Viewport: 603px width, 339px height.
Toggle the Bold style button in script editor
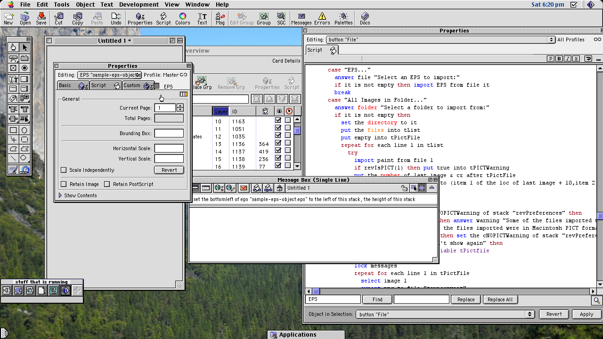point(559,58)
